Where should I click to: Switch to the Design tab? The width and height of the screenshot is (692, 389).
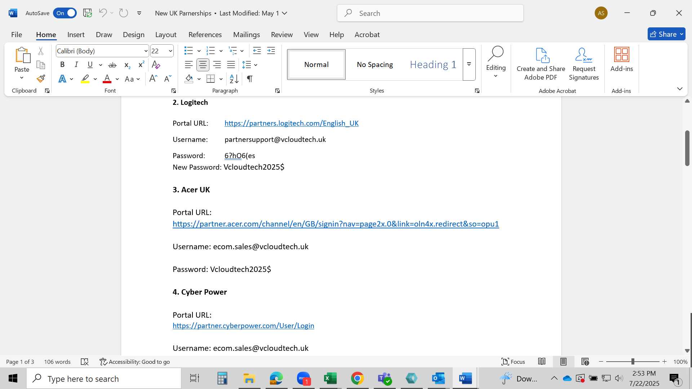click(133, 35)
